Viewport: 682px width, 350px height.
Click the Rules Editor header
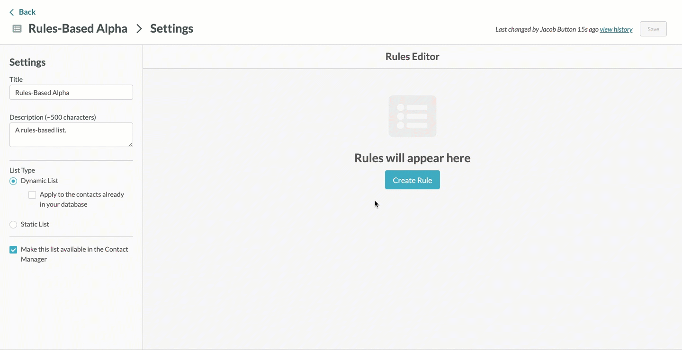412,56
